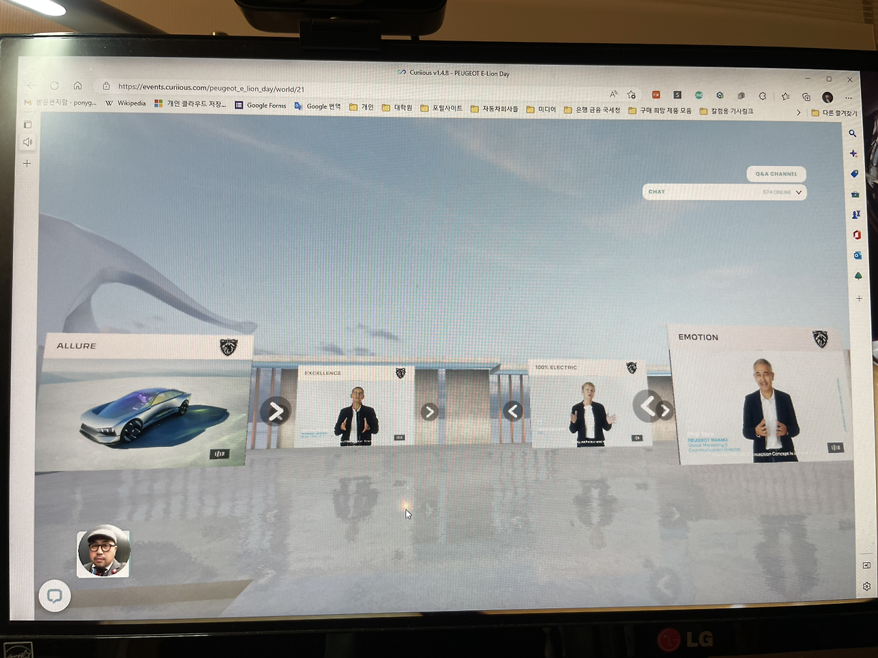Open the sidebar Tools briefcase icon
Image resolution: width=878 pixels, height=658 pixels.
coord(855,194)
